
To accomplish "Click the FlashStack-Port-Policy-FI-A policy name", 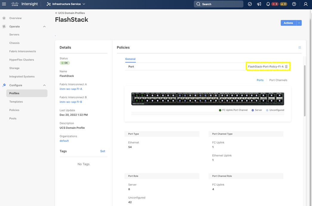I will (266, 67).
